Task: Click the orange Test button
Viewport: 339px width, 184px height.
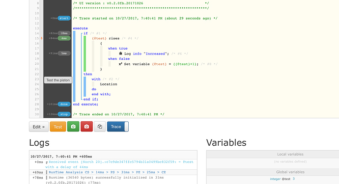Action: 58,127
